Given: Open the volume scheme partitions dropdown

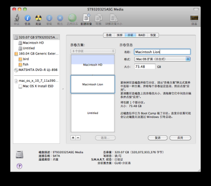Looking at the screenshot, I should coord(93,51).
